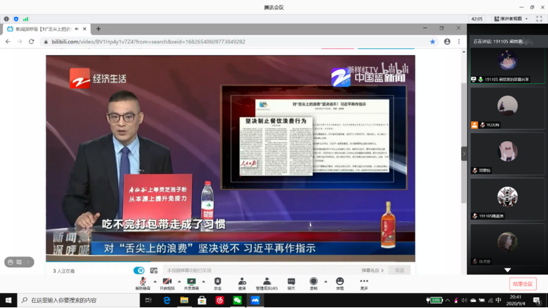Start recording with 录制 icon
The width and height of the screenshot is (548, 308).
(314, 282)
